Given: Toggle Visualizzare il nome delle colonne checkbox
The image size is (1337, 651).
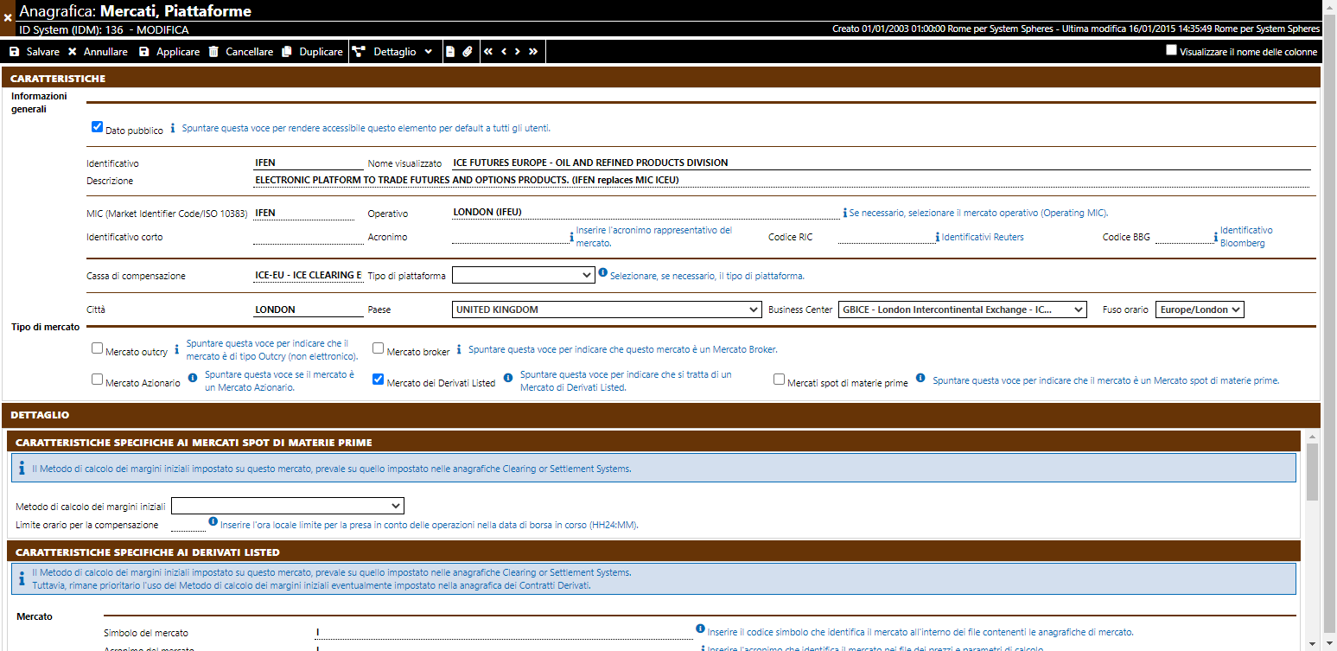Looking at the screenshot, I should coord(1171,50).
